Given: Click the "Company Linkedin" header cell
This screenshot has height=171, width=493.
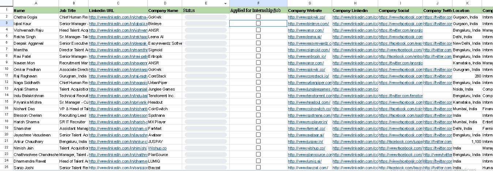Looking at the screenshot, I should (x=355, y=11).
